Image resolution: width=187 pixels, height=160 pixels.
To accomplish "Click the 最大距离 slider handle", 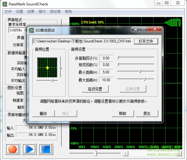I will (x=145, y=79).
